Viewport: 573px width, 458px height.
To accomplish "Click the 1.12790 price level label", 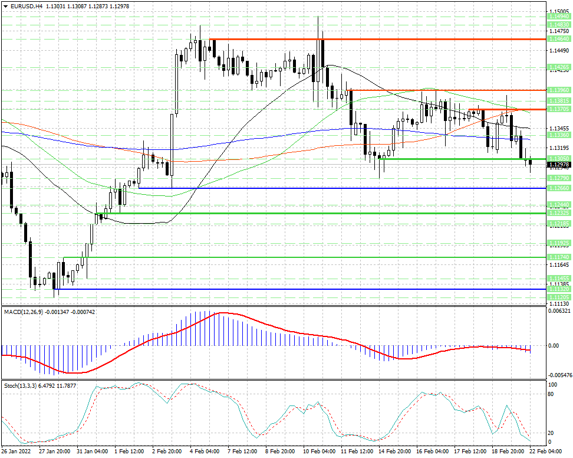I will click(x=559, y=178).
